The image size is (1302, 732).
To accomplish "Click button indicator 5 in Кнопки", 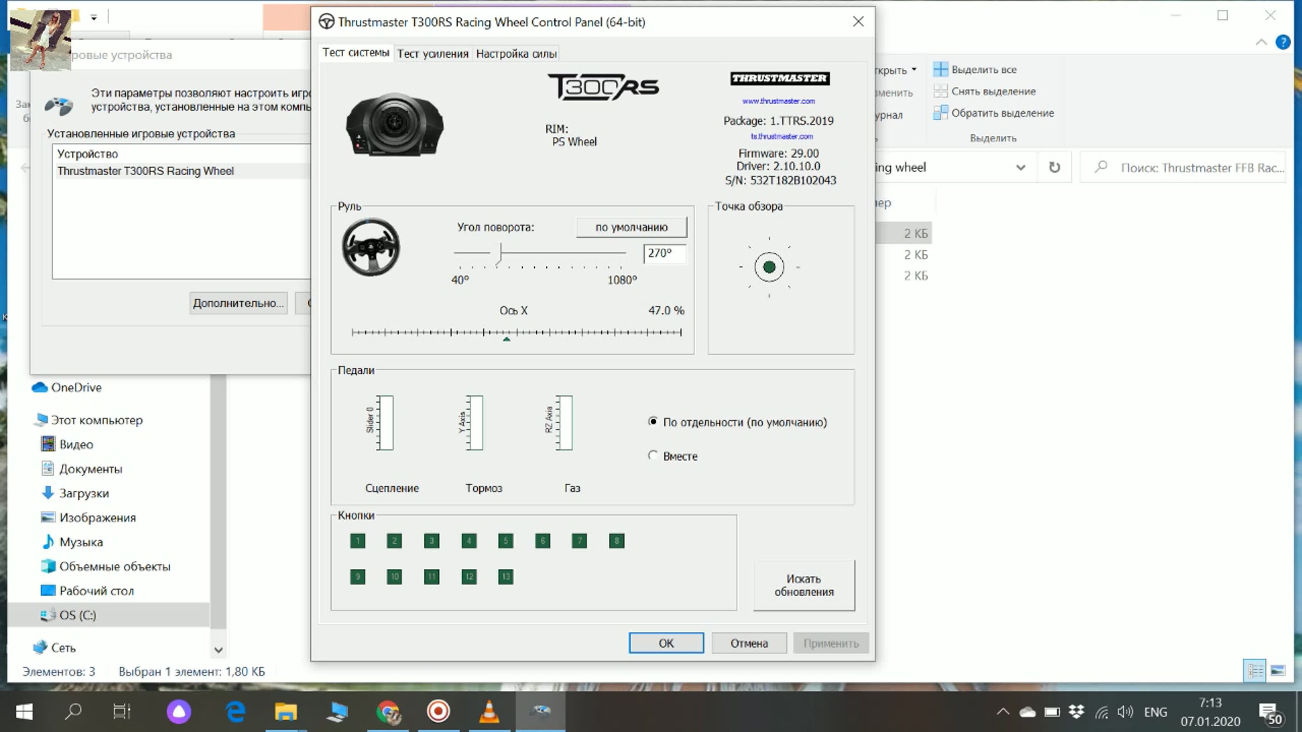I will pos(505,541).
